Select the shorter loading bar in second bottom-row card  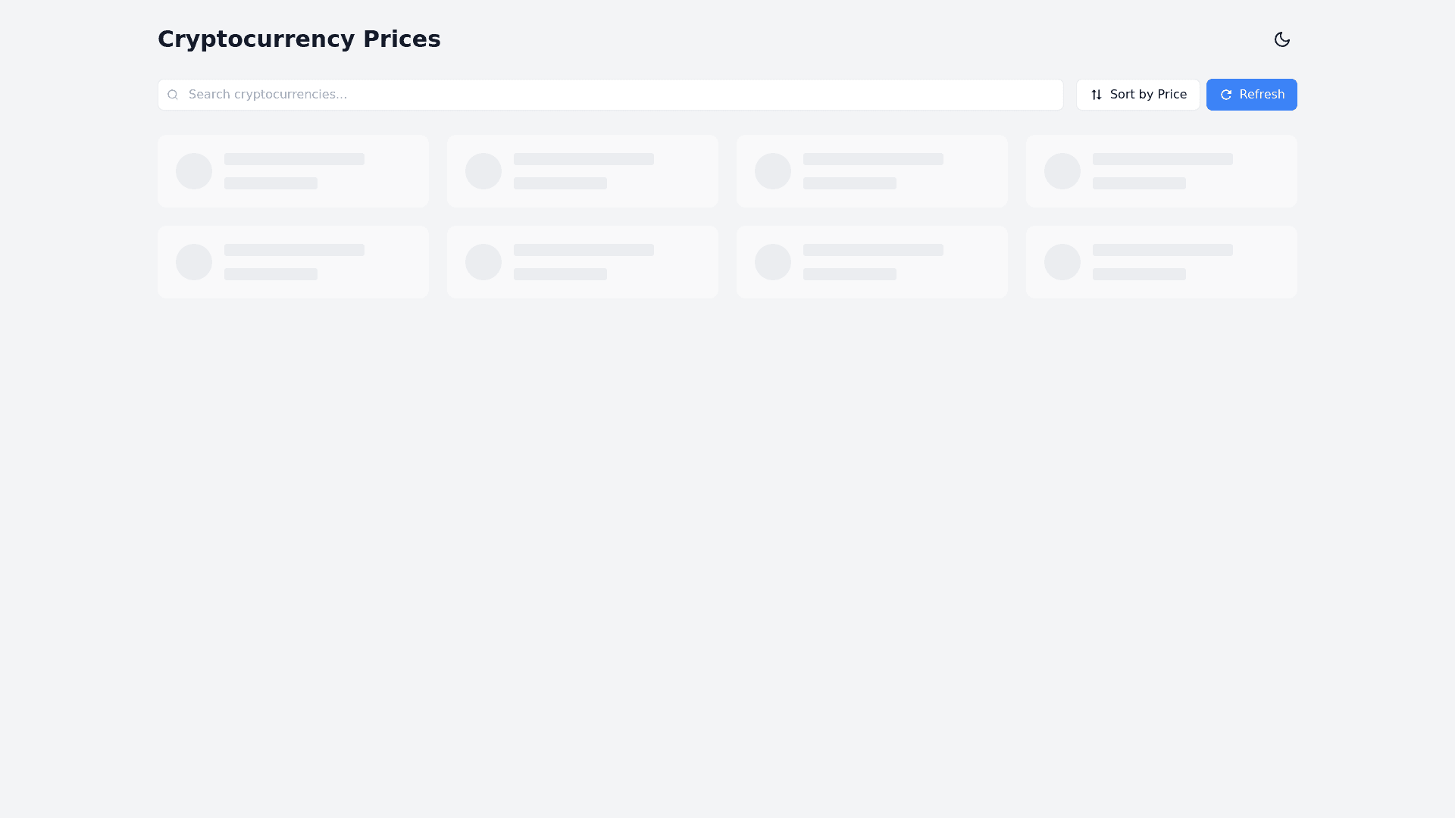pyautogui.click(x=560, y=274)
